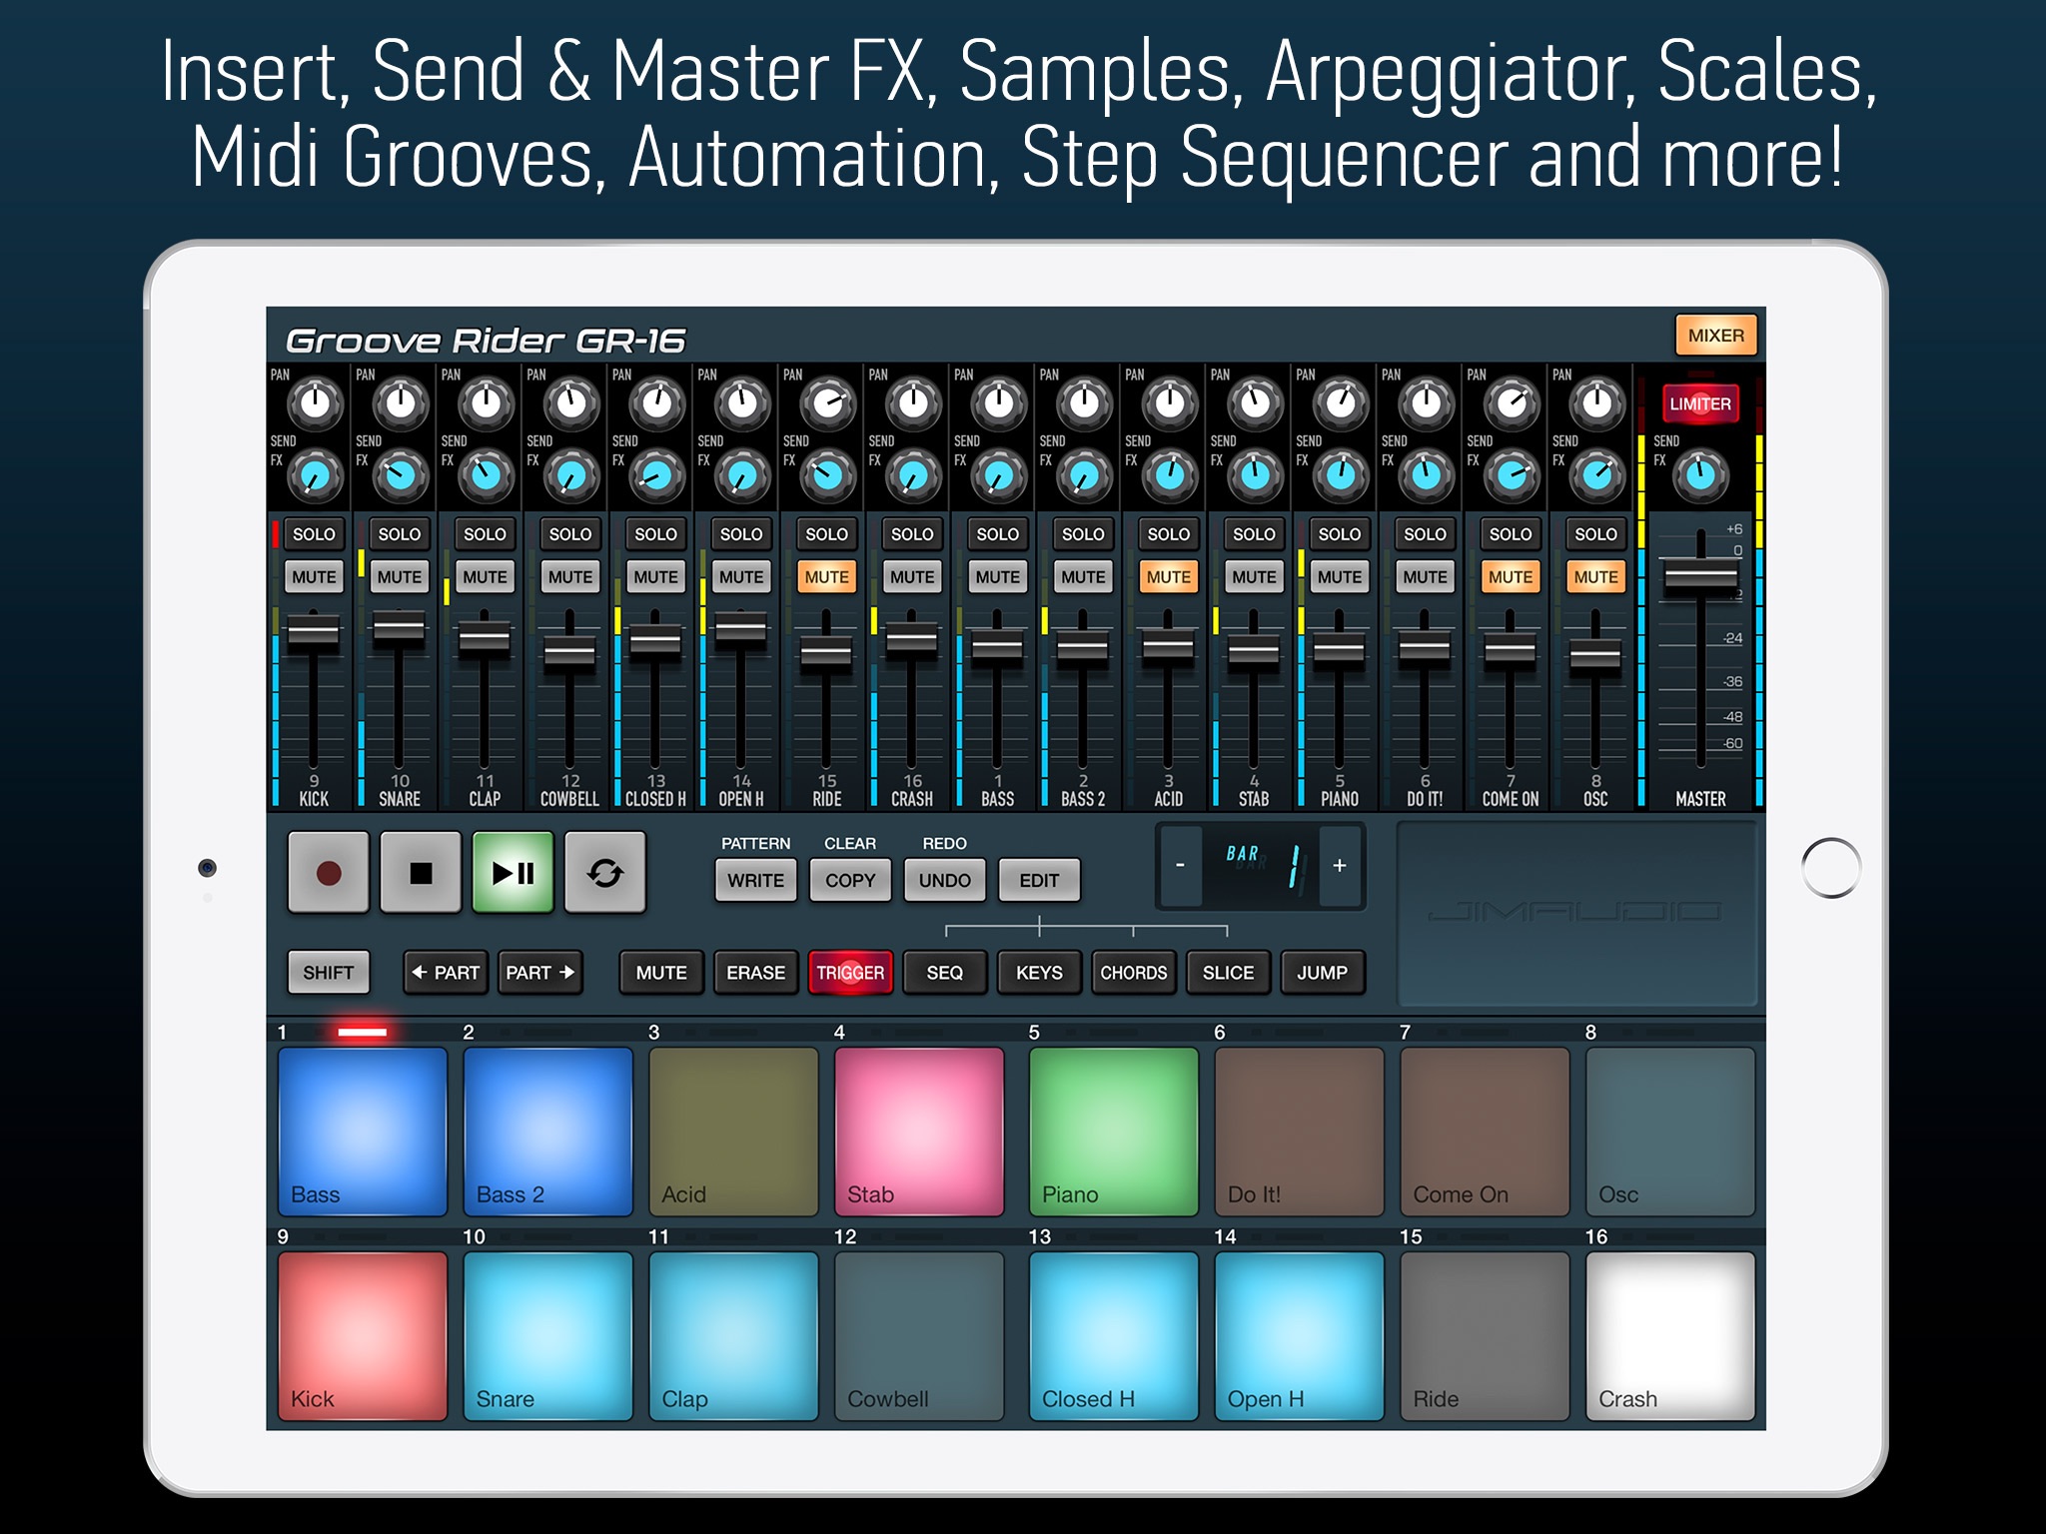Solo the Stab channel
2046x1534 pixels.
pos(1254,534)
